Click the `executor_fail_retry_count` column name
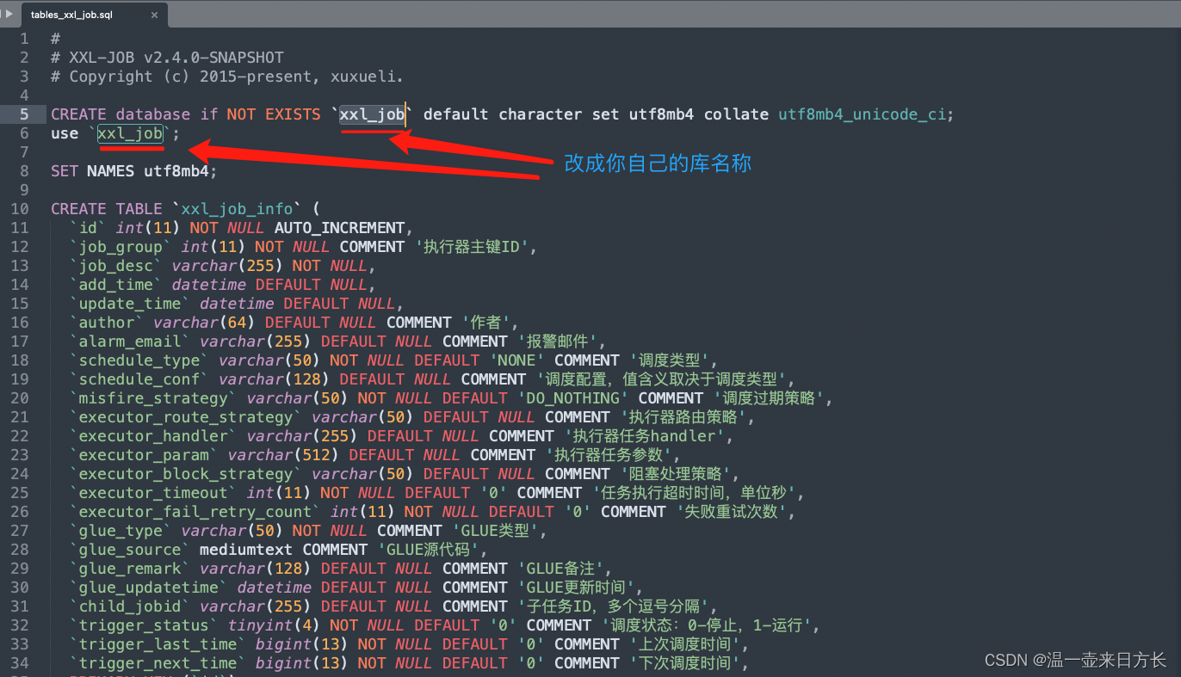Image resolution: width=1181 pixels, height=677 pixels. click(195, 512)
